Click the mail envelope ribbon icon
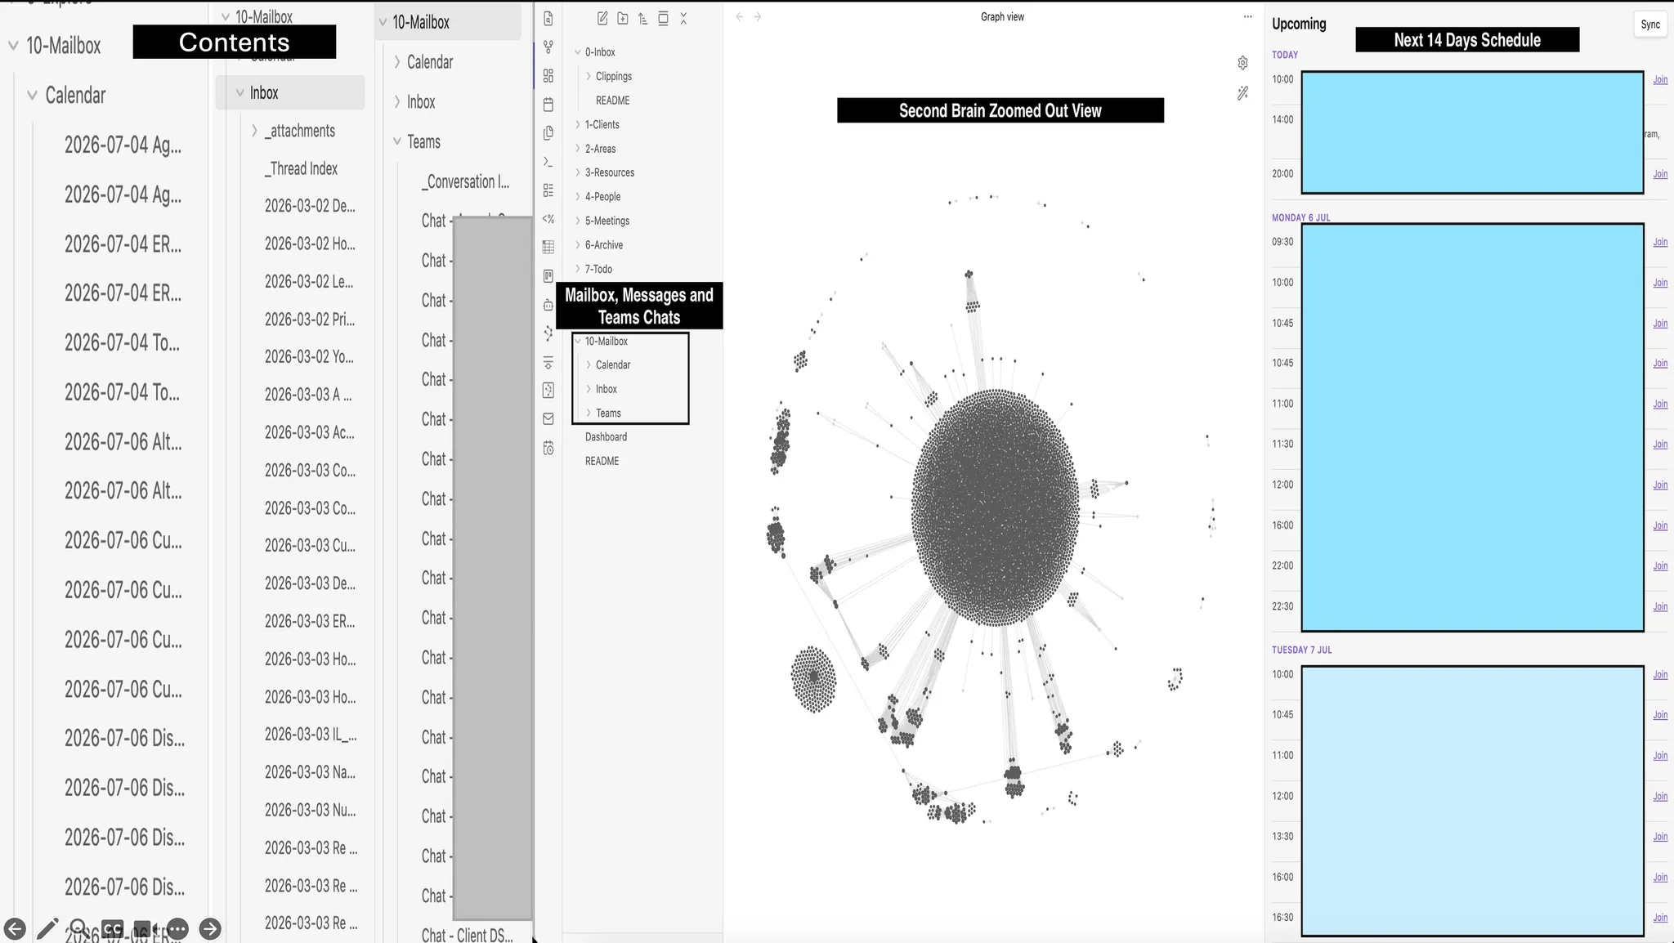This screenshot has width=1674, height=943. (x=548, y=418)
